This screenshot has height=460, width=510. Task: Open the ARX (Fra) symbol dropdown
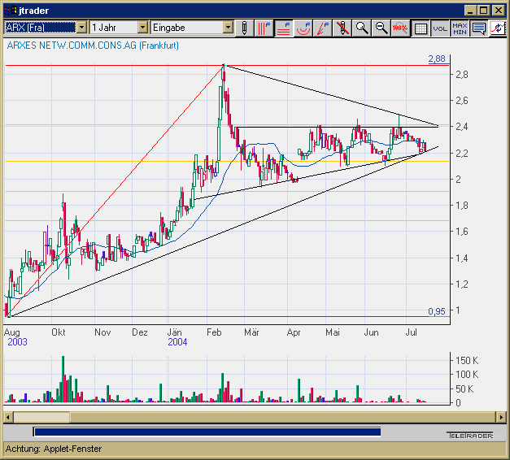(x=81, y=28)
